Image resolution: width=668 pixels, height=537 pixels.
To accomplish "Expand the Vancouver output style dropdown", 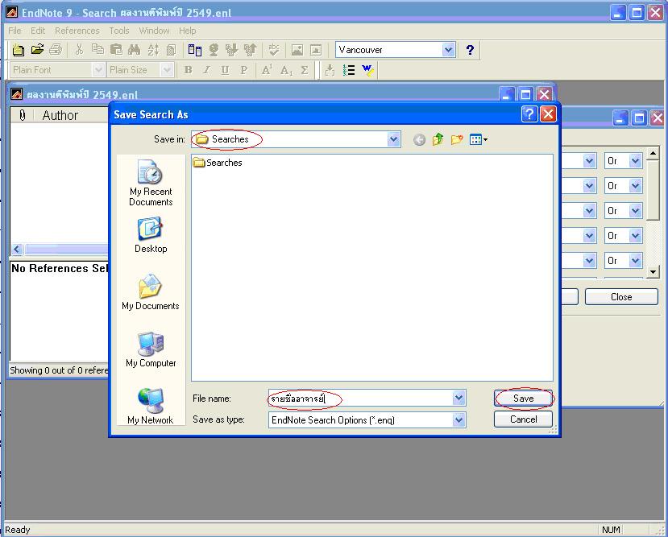I will tap(448, 50).
